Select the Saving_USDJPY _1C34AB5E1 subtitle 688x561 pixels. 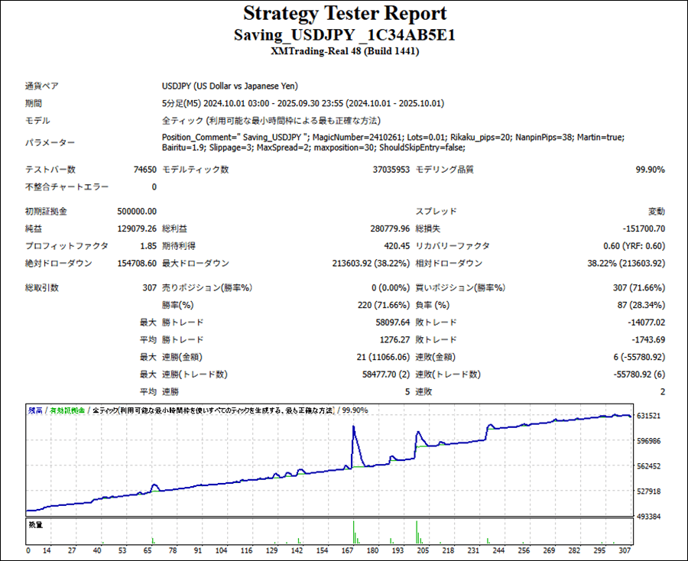click(344, 35)
